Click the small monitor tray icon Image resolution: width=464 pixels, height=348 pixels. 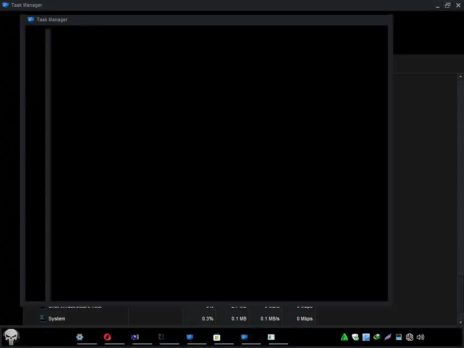click(399, 337)
